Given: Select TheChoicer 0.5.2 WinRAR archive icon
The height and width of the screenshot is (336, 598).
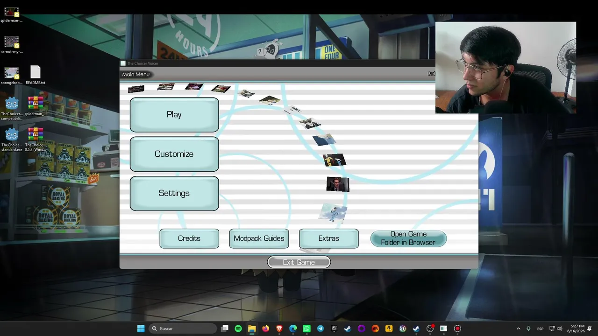Looking at the screenshot, I should (36, 140).
